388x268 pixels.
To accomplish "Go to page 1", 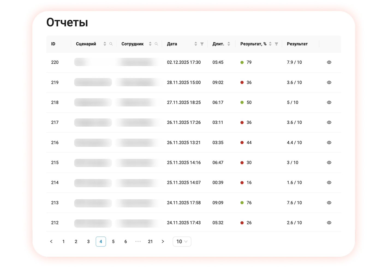I will click(64, 242).
